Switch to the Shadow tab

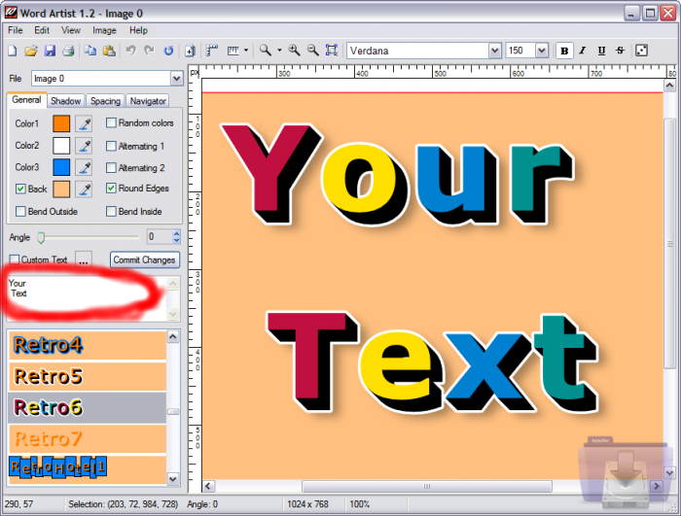tap(65, 101)
